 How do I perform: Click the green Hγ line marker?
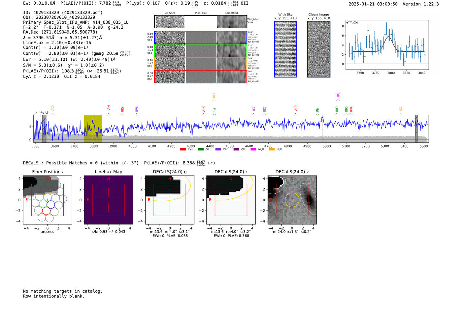tap(214, 111)
